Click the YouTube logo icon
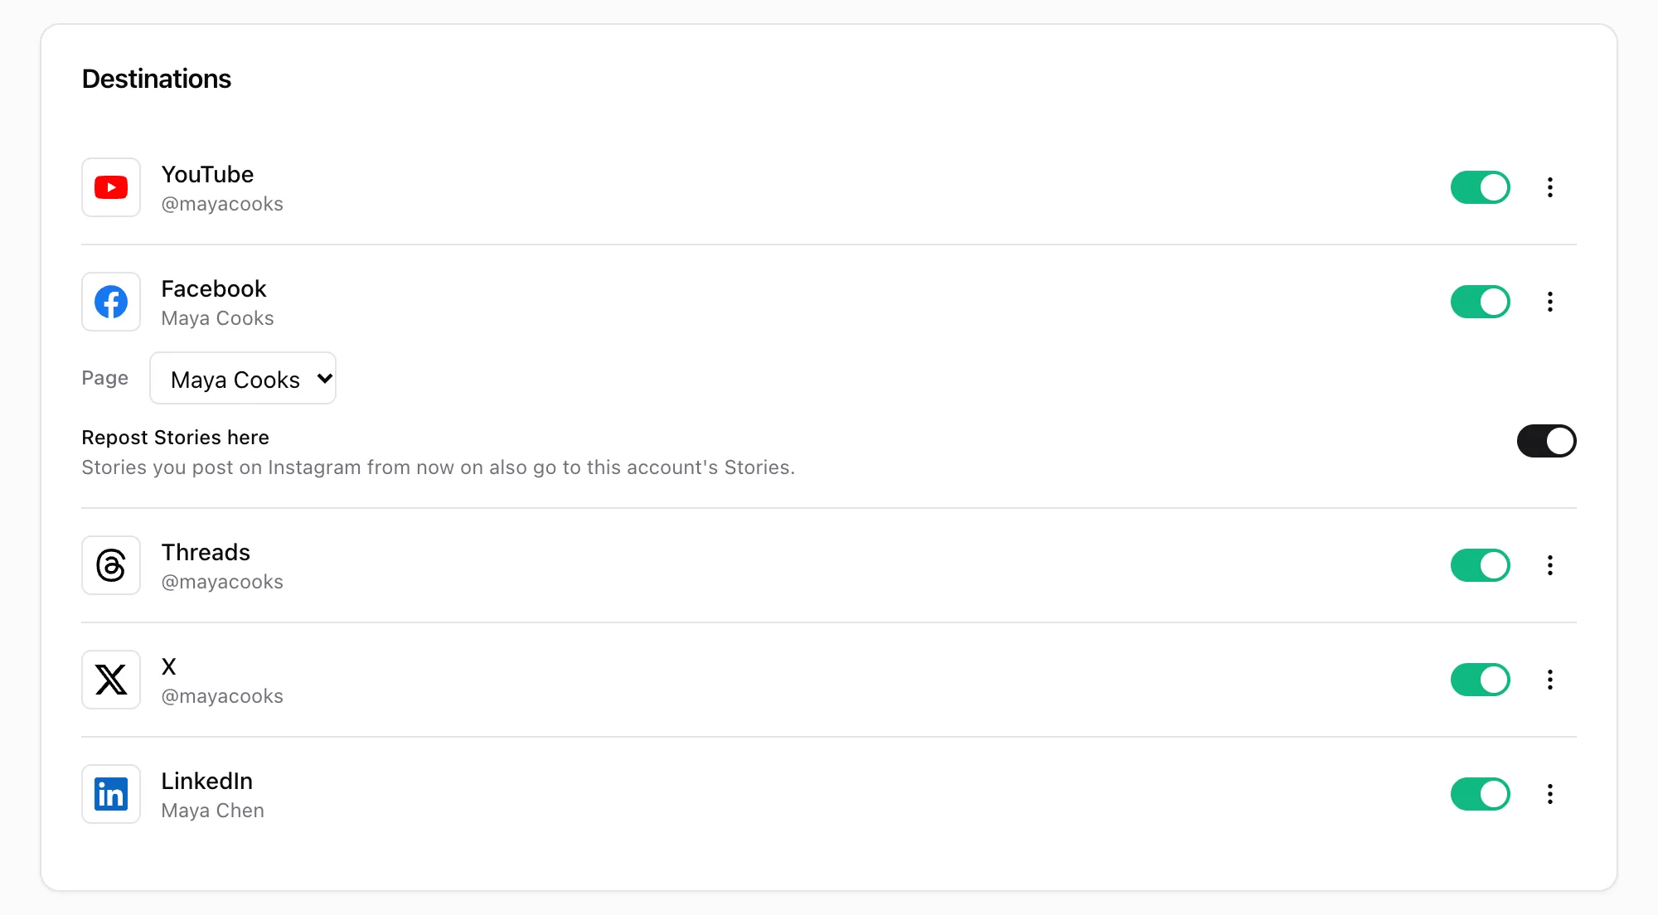 (111, 187)
